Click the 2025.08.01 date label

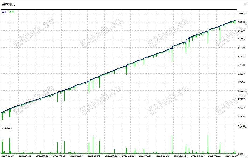click(x=214, y=156)
